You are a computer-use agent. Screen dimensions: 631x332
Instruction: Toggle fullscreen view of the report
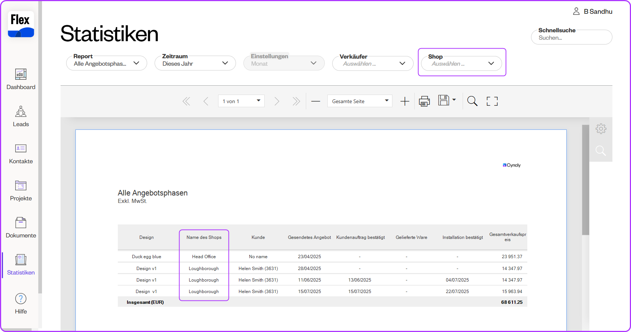click(x=492, y=101)
